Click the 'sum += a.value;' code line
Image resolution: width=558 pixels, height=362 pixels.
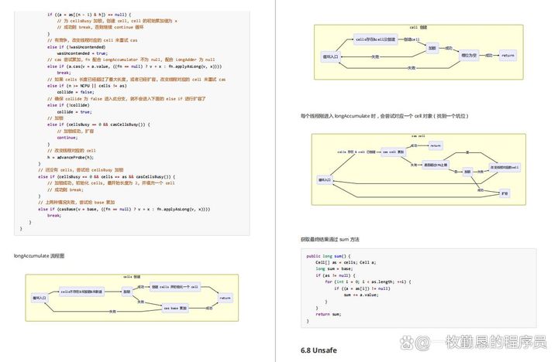pyautogui.click(x=361, y=295)
